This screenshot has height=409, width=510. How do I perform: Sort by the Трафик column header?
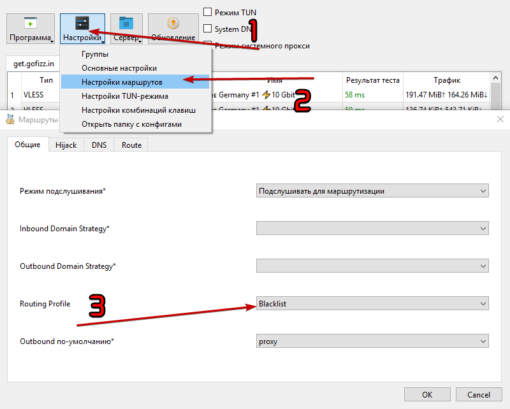pos(447,80)
